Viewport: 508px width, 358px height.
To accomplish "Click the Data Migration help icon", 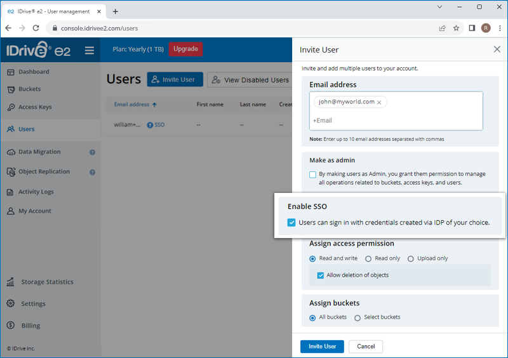I will point(92,152).
